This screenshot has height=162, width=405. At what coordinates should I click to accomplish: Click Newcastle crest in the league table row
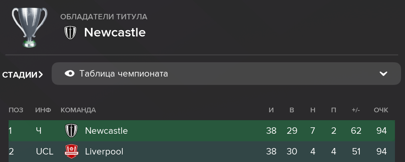[x=71, y=131]
